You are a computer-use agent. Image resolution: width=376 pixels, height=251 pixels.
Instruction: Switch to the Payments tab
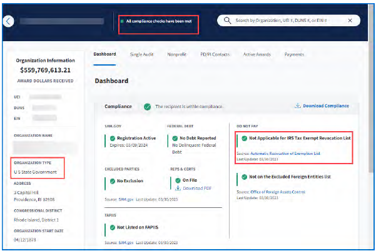tap(294, 54)
